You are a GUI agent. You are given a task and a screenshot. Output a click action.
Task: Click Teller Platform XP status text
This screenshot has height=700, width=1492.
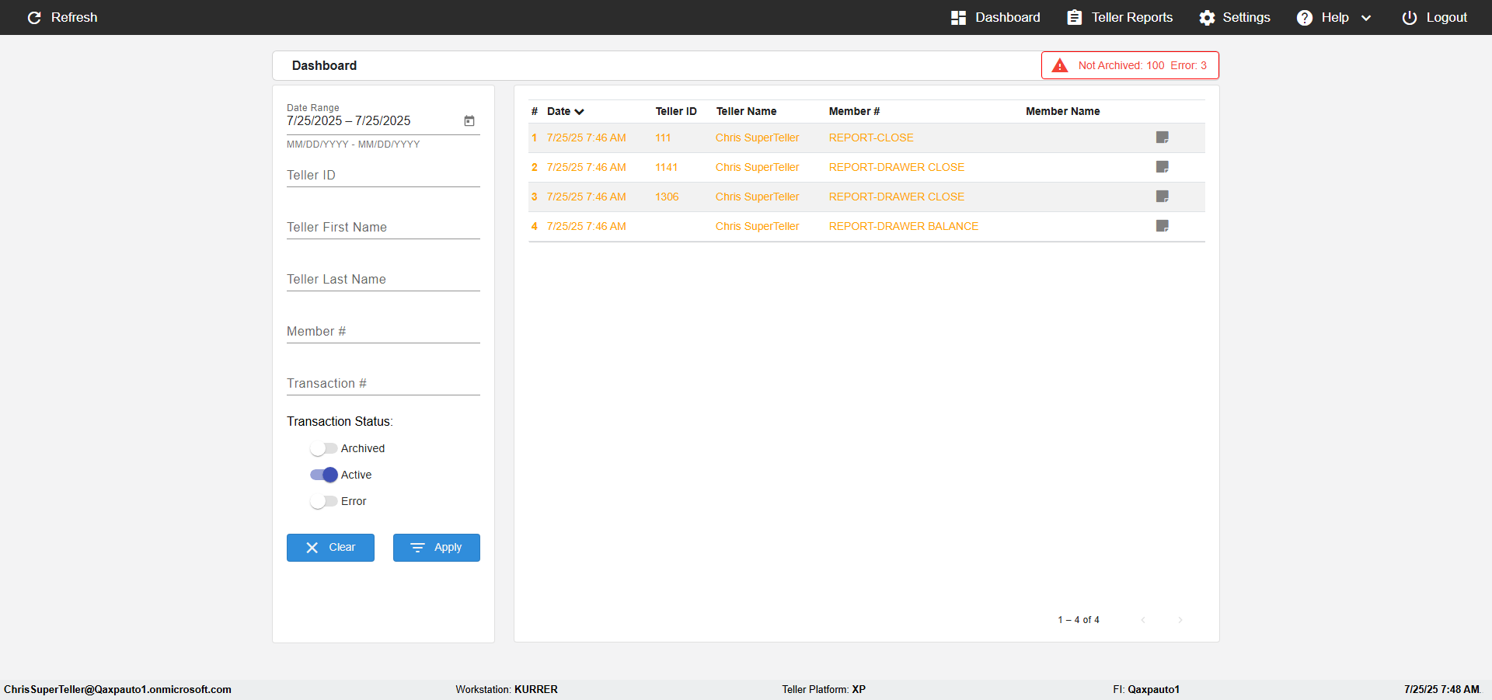pyautogui.click(x=824, y=689)
